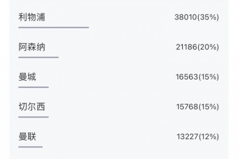Select the 15768 vote count
Image resolution: width=238 pixels, height=159 pixels.
click(x=186, y=107)
